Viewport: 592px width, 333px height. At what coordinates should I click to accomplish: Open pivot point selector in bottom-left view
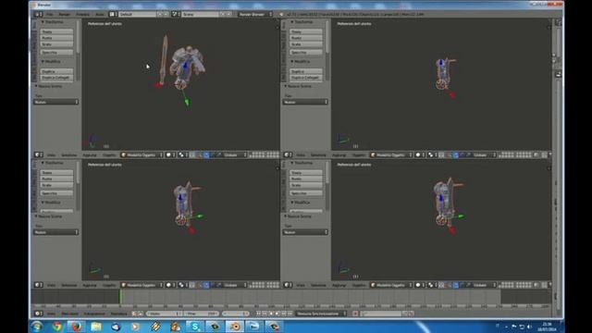pos(183,285)
